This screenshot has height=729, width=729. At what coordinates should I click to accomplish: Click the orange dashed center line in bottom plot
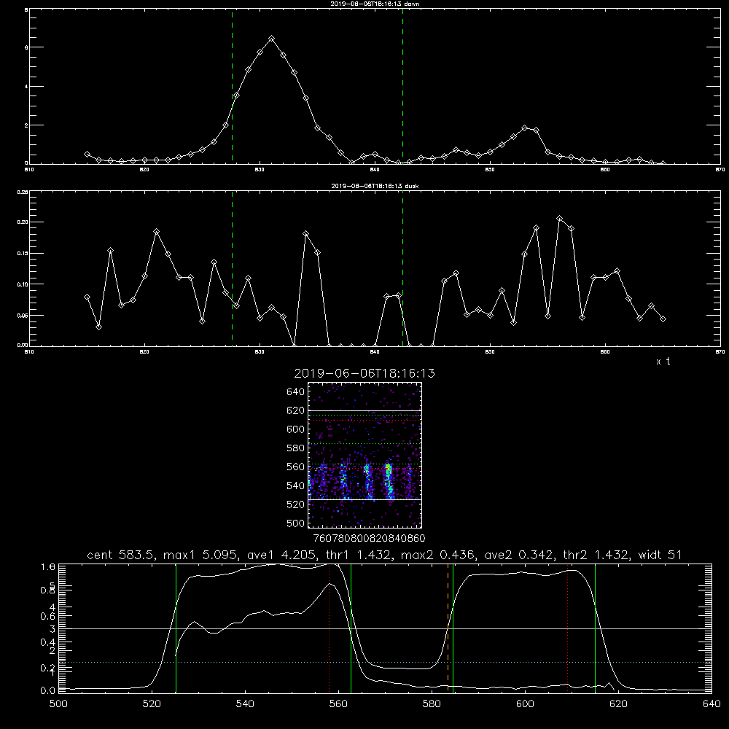pyautogui.click(x=448, y=628)
